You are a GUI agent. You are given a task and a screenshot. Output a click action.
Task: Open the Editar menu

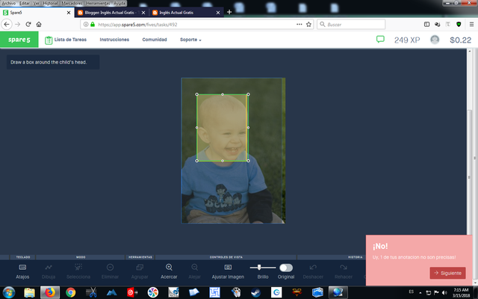(x=25, y=3)
